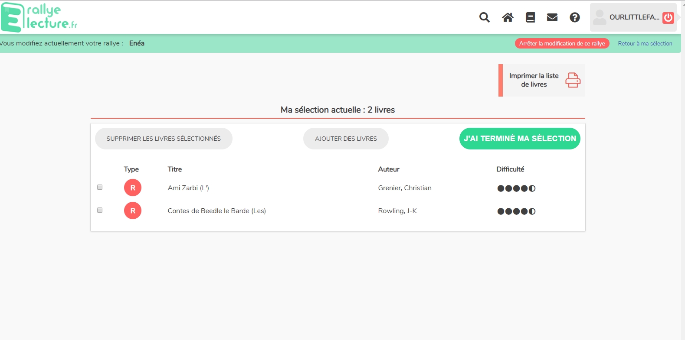685x340 pixels.
Task: Click the rallye-lecture.fr logo
Action: (39, 17)
